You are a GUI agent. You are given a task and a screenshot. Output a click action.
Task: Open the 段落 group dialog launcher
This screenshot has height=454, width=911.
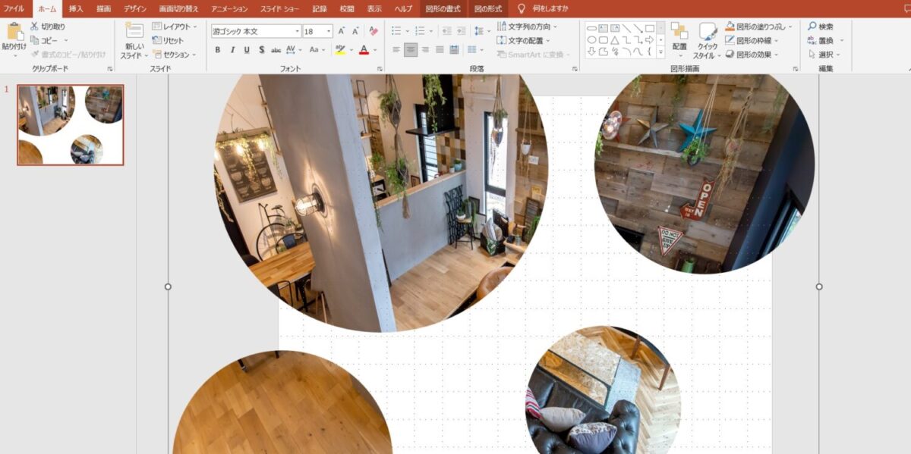(x=575, y=69)
